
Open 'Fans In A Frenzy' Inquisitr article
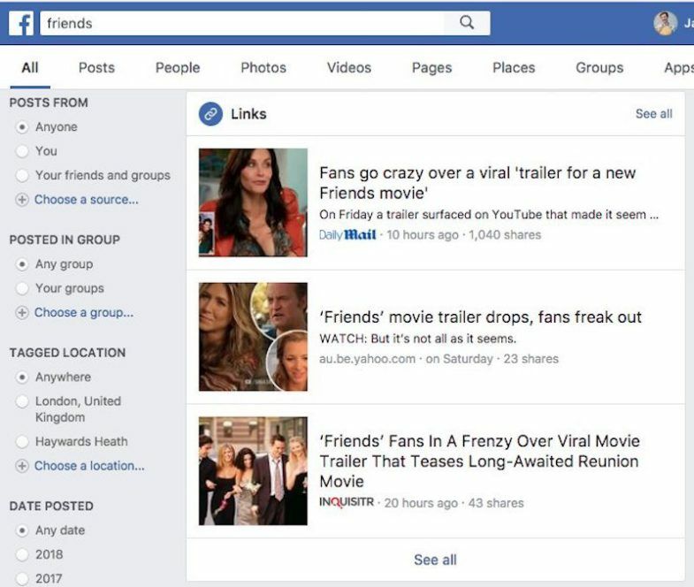(479, 461)
